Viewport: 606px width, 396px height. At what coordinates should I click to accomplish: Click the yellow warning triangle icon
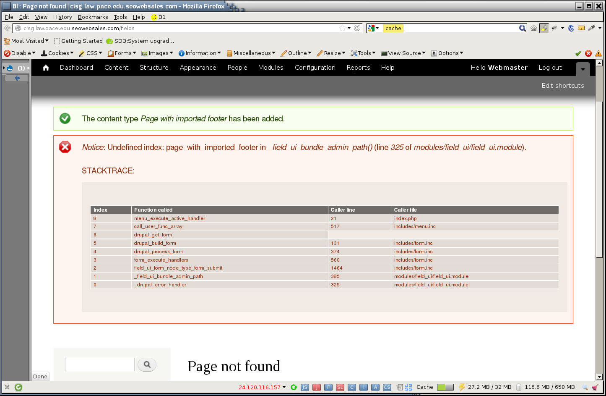point(598,53)
